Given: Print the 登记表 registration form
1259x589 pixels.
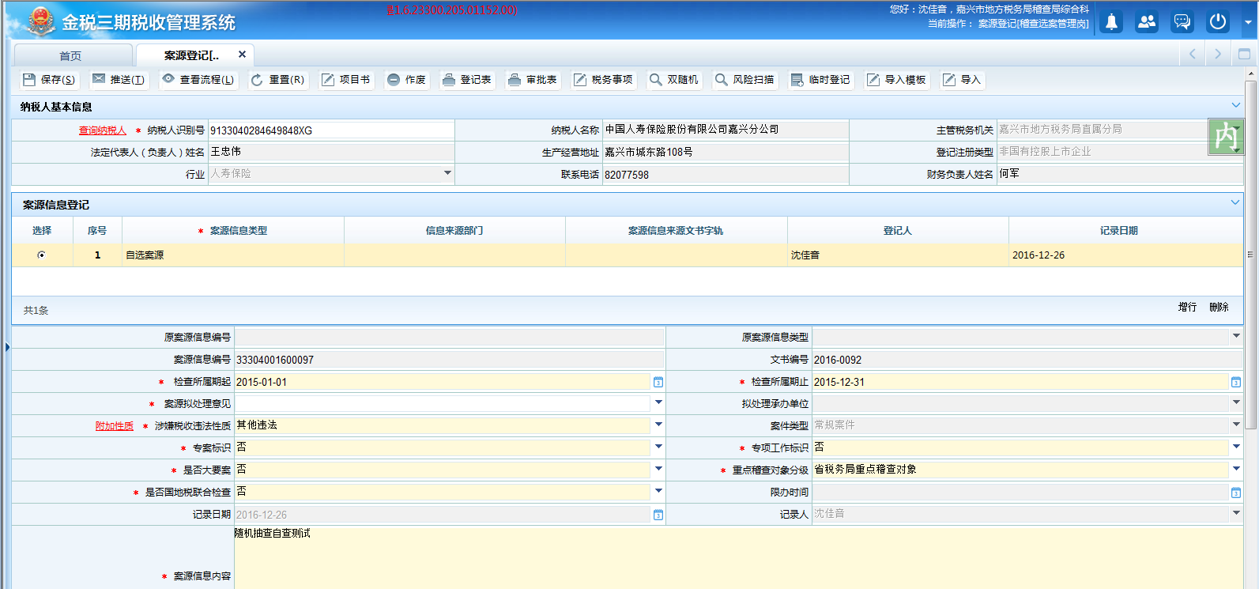Looking at the screenshot, I should click(466, 80).
